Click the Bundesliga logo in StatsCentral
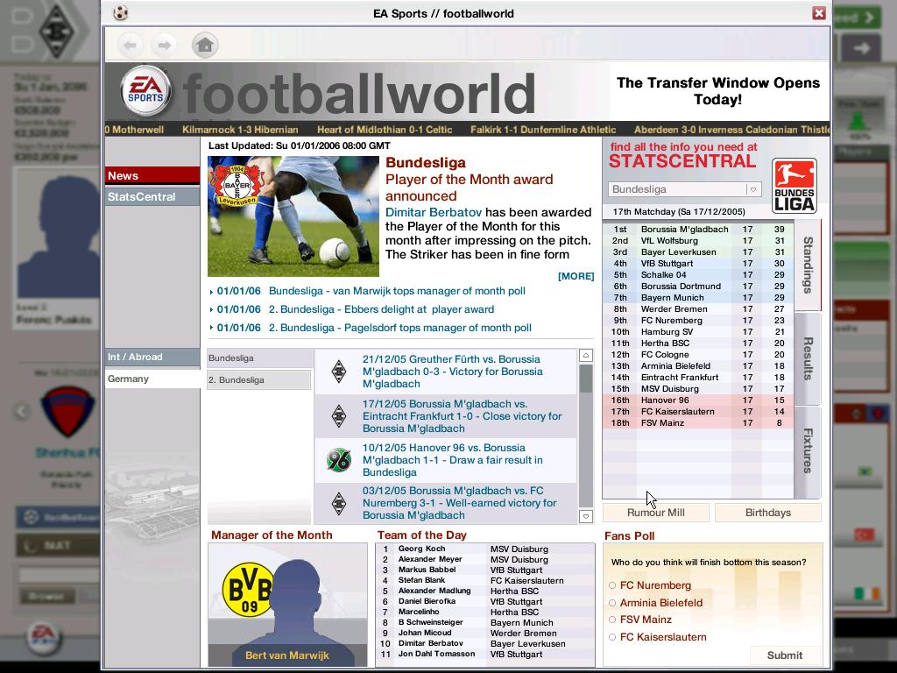Image resolution: width=897 pixels, height=673 pixels. [x=795, y=186]
